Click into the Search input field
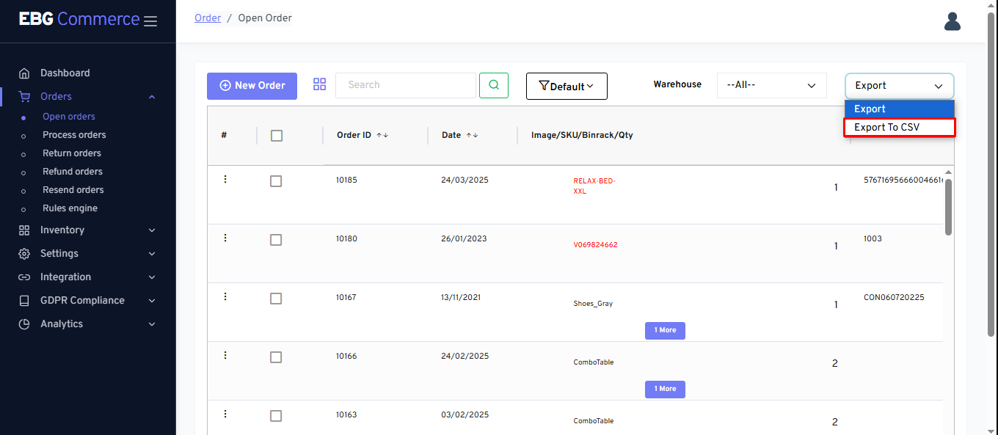Viewport: 998px width, 435px height. (x=405, y=85)
